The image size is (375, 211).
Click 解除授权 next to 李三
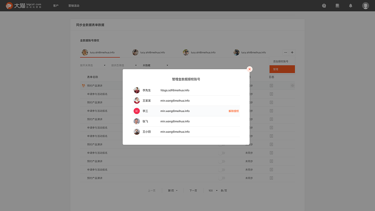[x=233, y=111]
